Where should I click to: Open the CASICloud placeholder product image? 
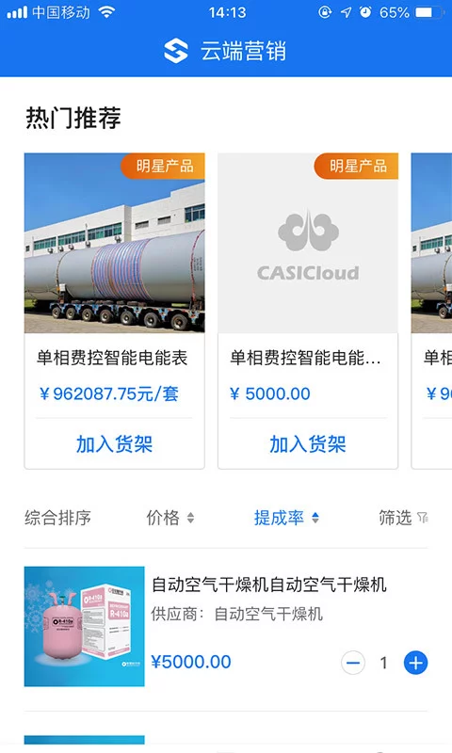tap(308, 243)
